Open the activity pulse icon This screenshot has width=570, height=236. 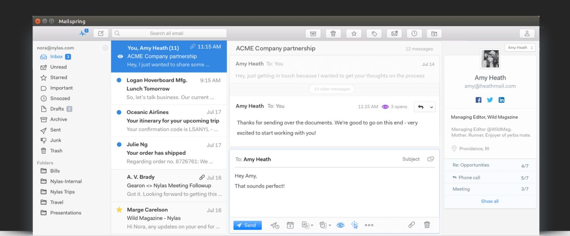click(x=83, y=33)
